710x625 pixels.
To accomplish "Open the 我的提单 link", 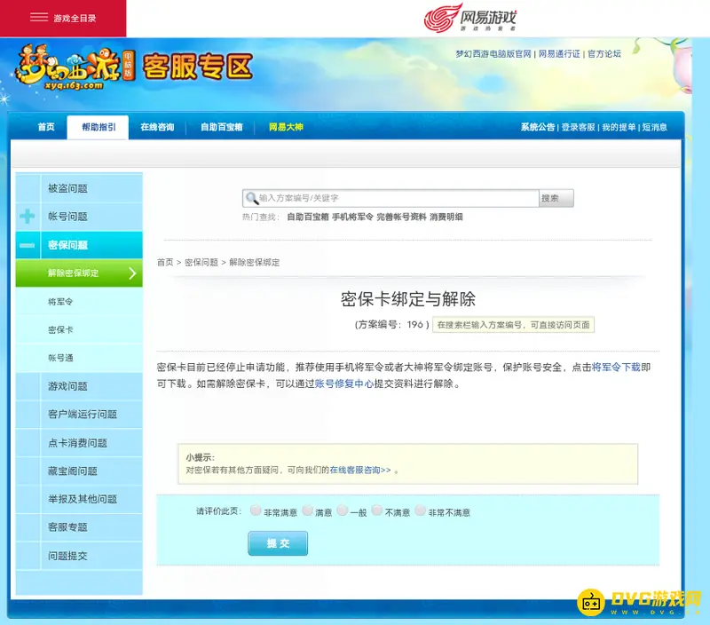I will (619, 127).
